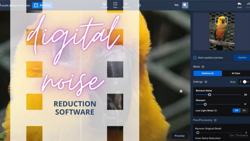Click the white viewport box in the navigator
This screenshot has width=250, height=141.
pos(221,21)
